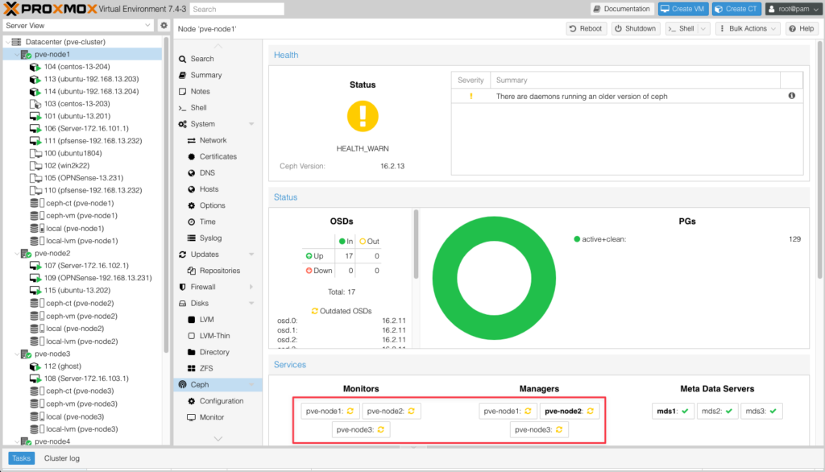Click the Certificates icon in System menu
The image size is (825, 472).
[x=192, y=156]
